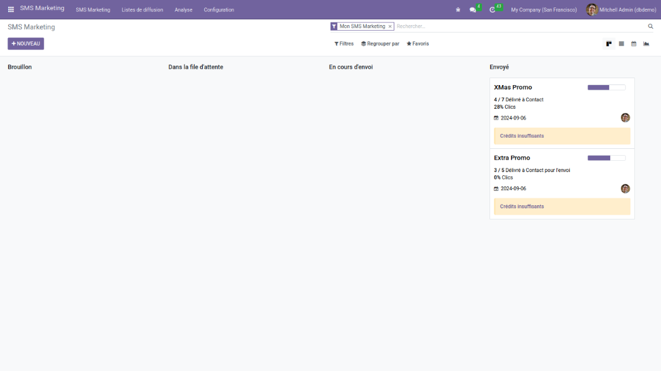Image resolution: width=661 pixels, height=371 pixels.
Task: Switch to kanban view
Action: (608, 44)
